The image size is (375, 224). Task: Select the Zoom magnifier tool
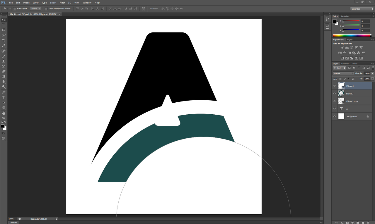point(4,118)
